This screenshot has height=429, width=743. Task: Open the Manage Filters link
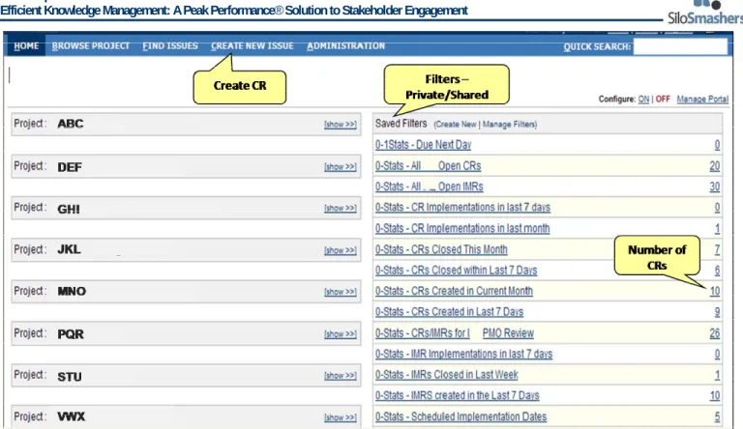(x=509, y=124)
